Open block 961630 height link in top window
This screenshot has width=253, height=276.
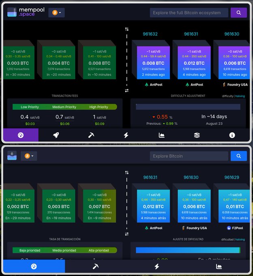[x=232, y=34]
